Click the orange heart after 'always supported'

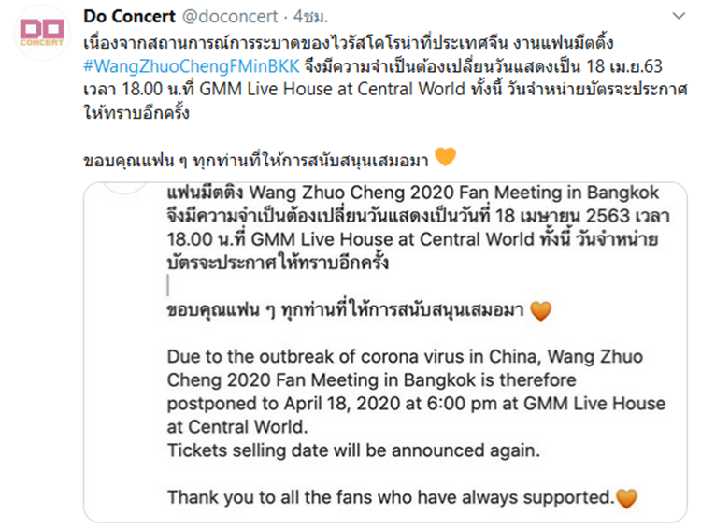point(626,497)
